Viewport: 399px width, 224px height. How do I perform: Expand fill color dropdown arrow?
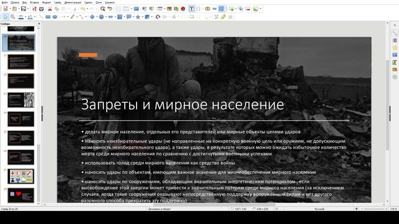[x=35, y=17]
